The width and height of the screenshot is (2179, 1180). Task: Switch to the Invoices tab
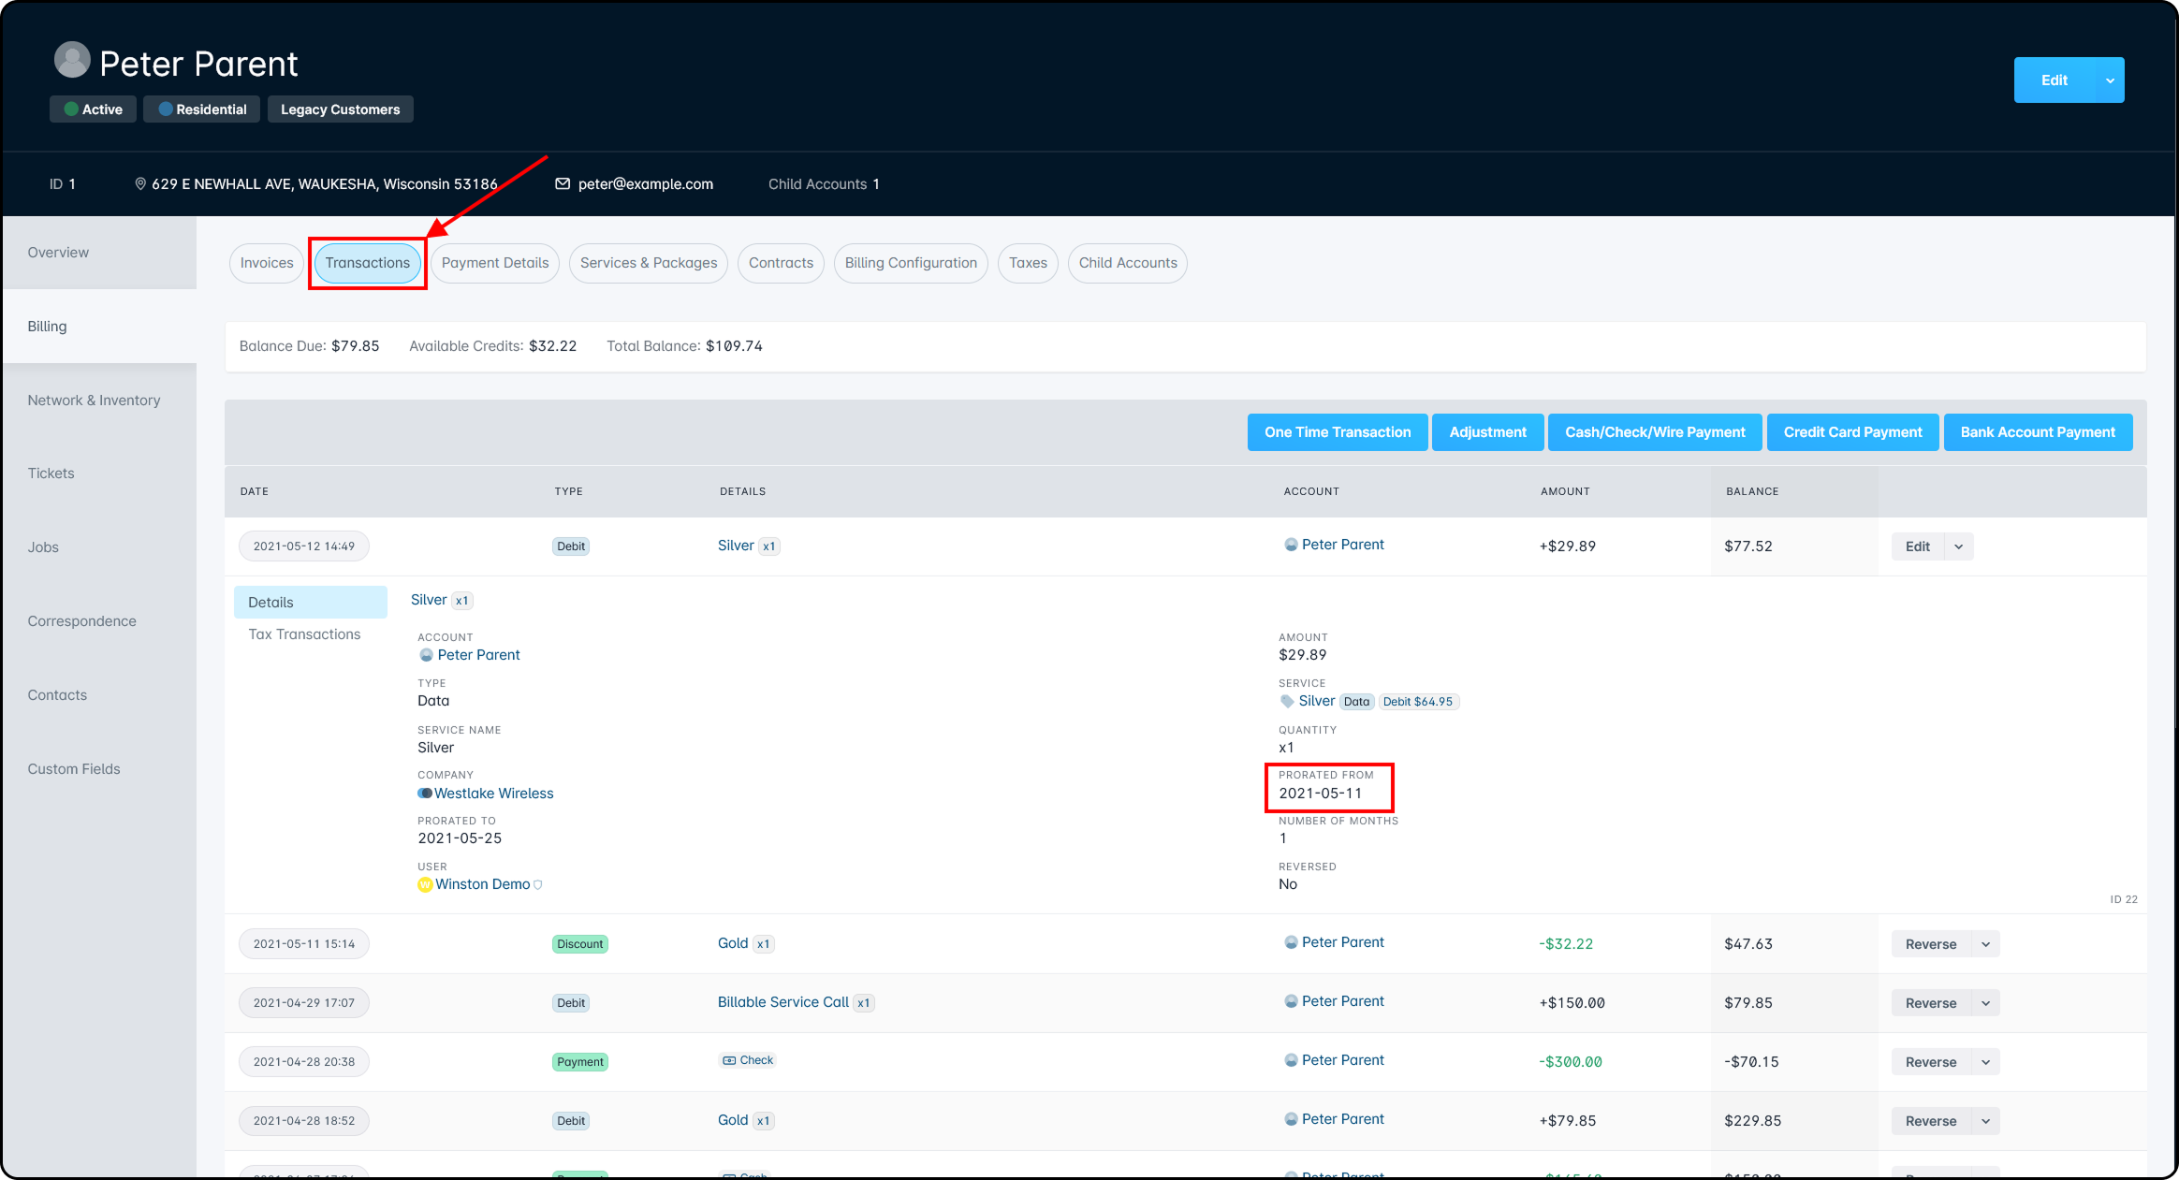pyautogui.click(x=267, y=263)
